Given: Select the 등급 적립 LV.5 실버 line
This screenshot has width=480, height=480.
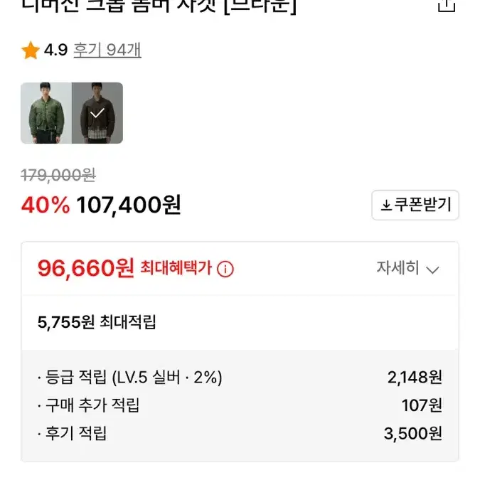Looking at the screenshot, I should [240, 377].
